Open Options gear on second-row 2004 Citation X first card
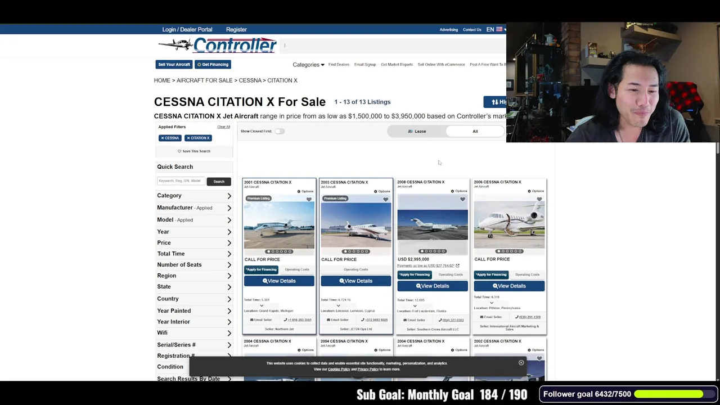 (305, 350)
